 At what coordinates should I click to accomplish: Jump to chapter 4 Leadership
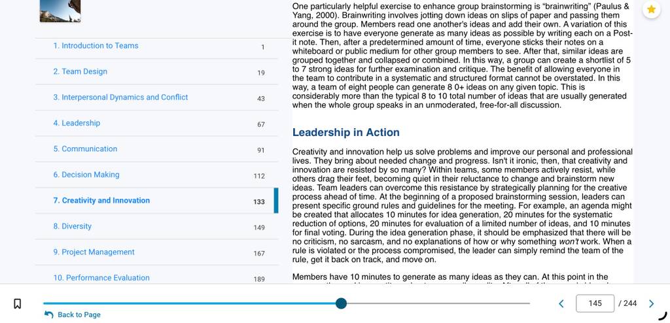tap(157, 124)
